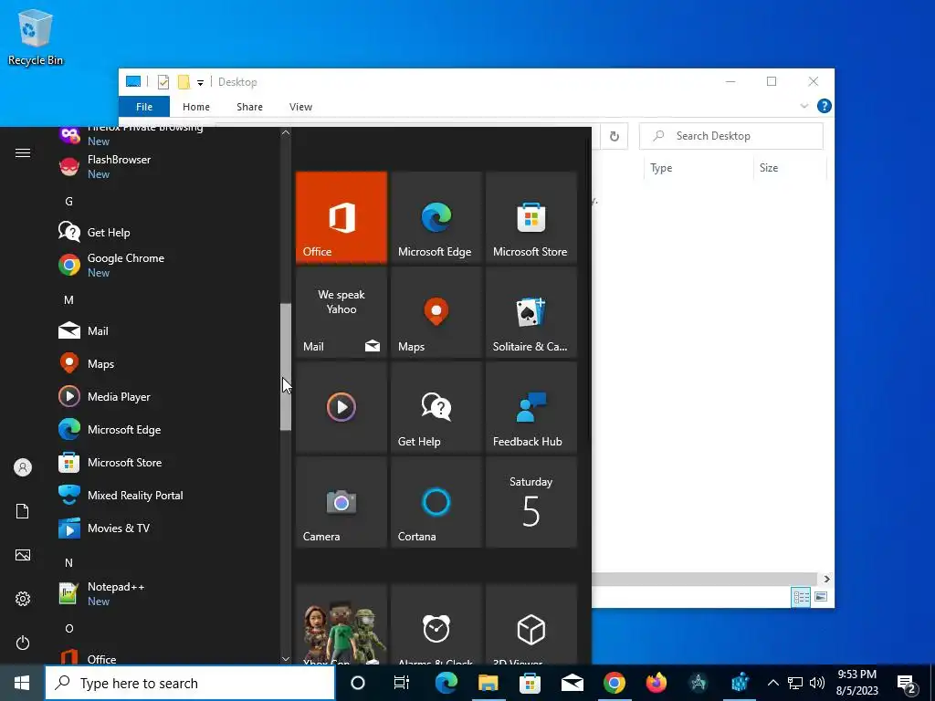Expand the Start hamburger menu
The width and height of the screenshot is (935, 701).
(x=23, y=153)
